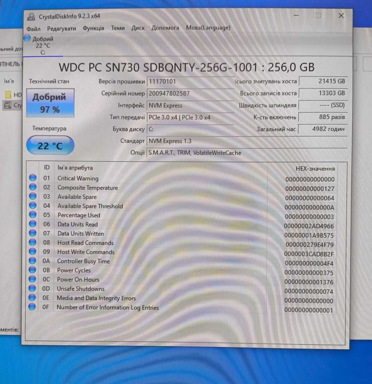
Task: Click the interface field NVM Express
Action: (191, 106)
